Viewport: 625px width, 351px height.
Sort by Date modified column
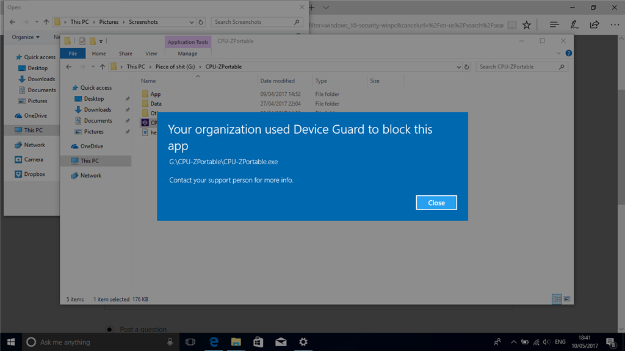pyautogui.click(x=278, y=81)
